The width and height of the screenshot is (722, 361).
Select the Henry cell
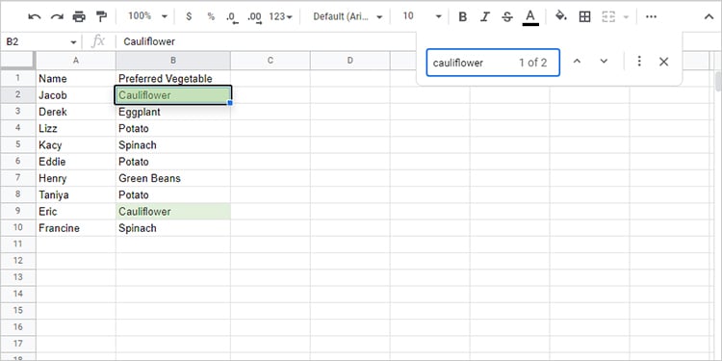coord(76,178)
